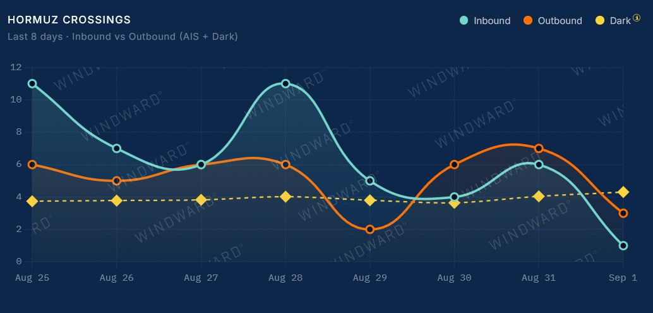
Task: Click the Dark diamond marker on Aug 31
Action: pos(539,196)
